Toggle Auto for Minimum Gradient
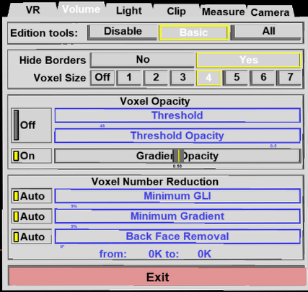The image size is (308, 292). [32, 216]
